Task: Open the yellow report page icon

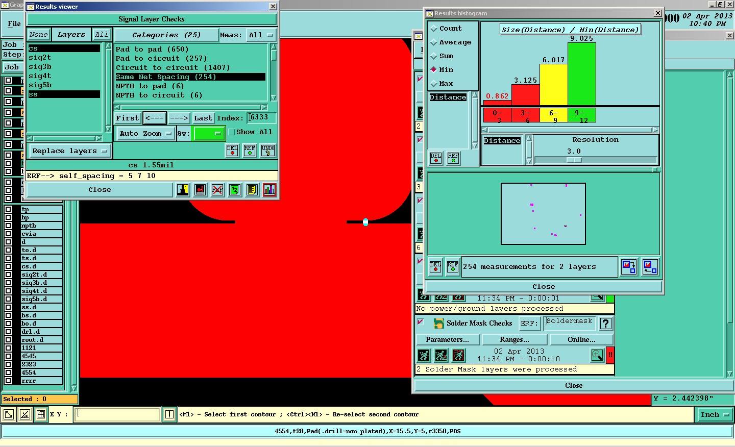Action: [x=252, y=190]
